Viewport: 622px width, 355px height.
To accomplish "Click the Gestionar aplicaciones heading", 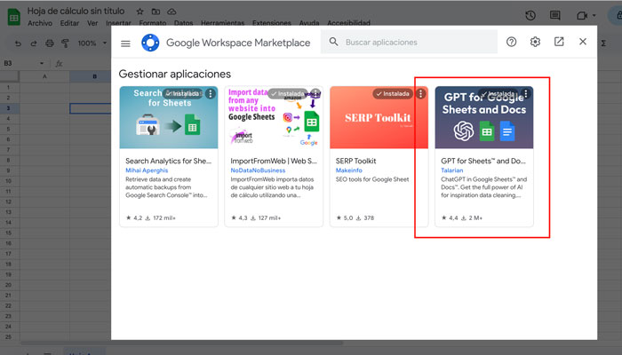I will (x=174, y=74).
